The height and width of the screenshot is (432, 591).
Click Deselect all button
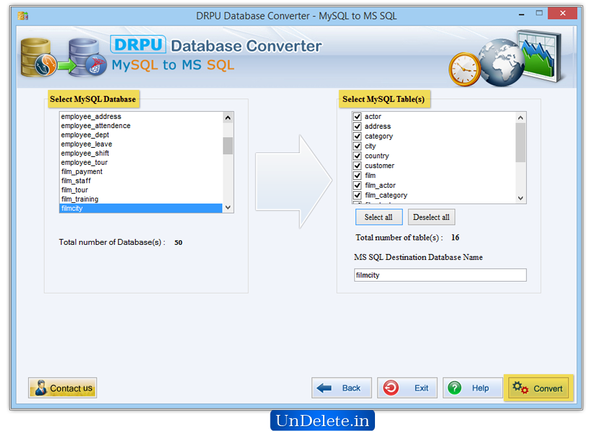click(431, 217)
